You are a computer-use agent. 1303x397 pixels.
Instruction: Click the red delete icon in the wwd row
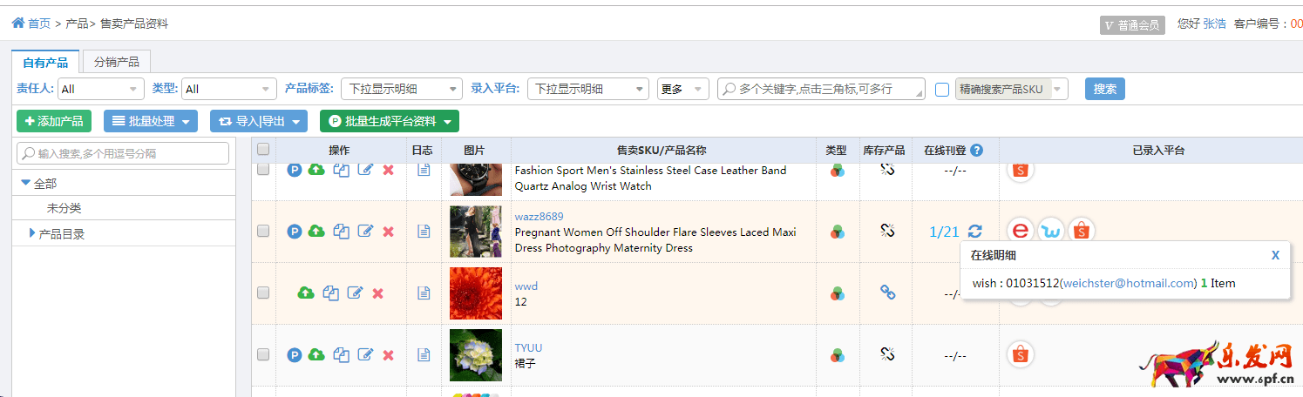(377, 293)
